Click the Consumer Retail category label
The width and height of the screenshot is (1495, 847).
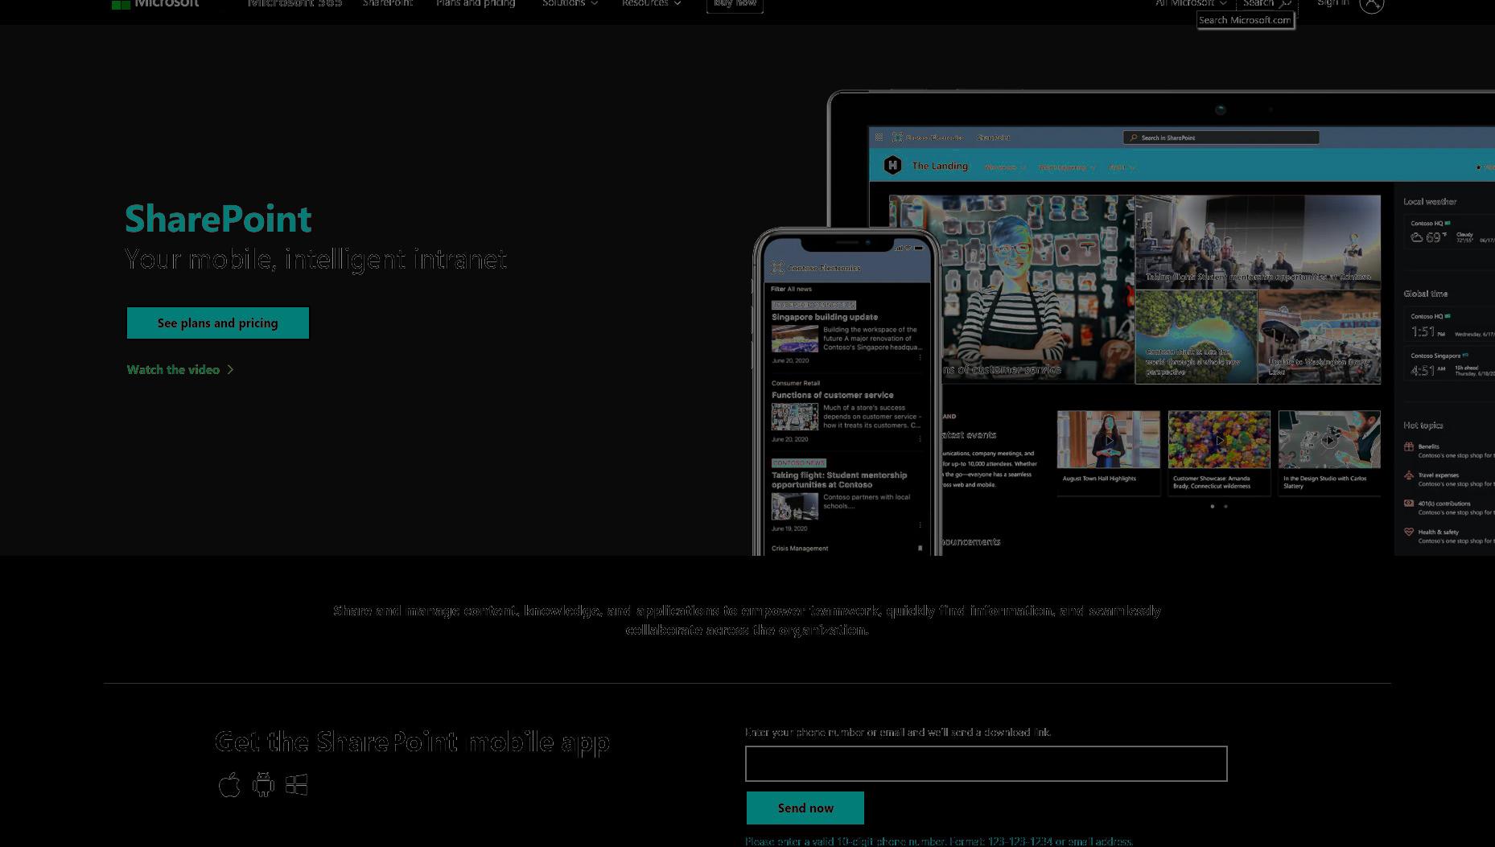point(796,383)
